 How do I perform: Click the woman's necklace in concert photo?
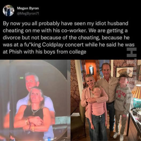coord(35,111)
